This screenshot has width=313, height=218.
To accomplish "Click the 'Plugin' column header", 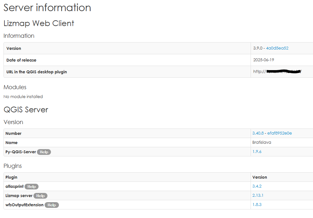I will click(x=11, y=177).
